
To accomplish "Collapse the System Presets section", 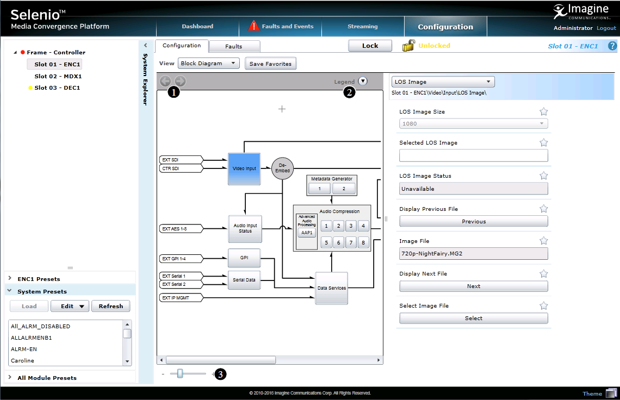I will (x=9, y=291).
